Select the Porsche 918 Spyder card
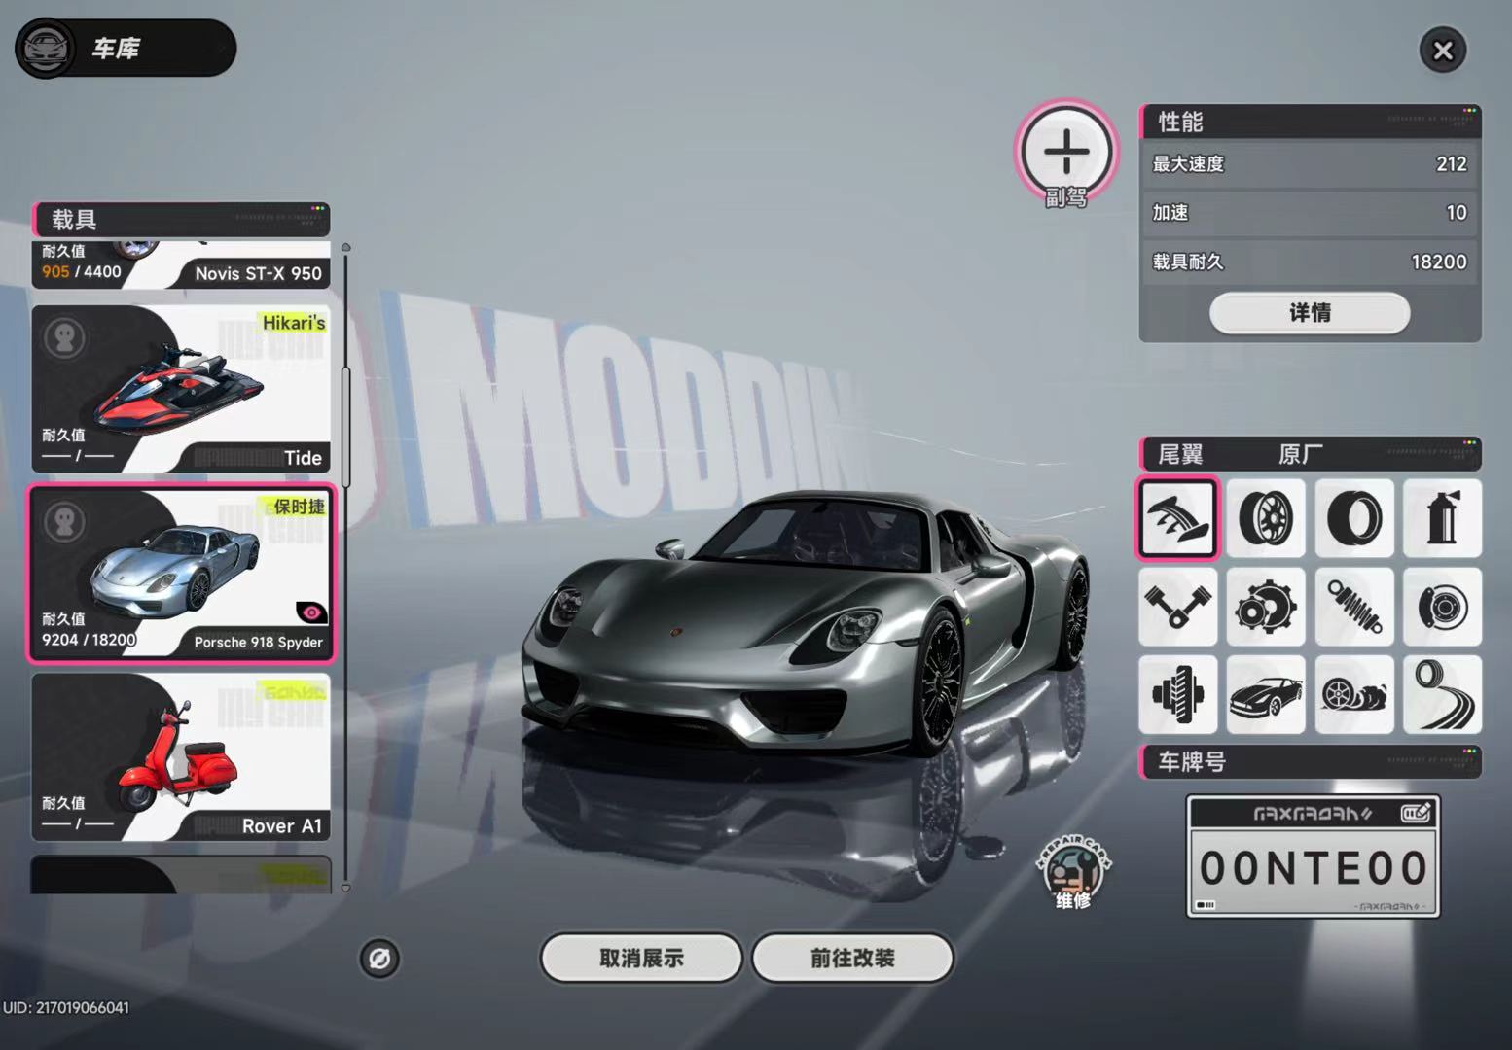The width and height of the screenshot is (1512, 1050). point(181,574)
